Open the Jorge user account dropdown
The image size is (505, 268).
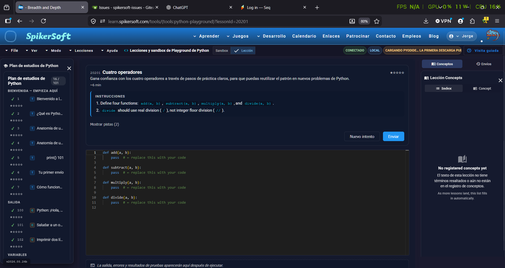462,36
